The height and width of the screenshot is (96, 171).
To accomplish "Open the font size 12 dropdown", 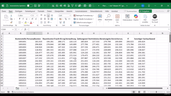I will click(37, 15).
